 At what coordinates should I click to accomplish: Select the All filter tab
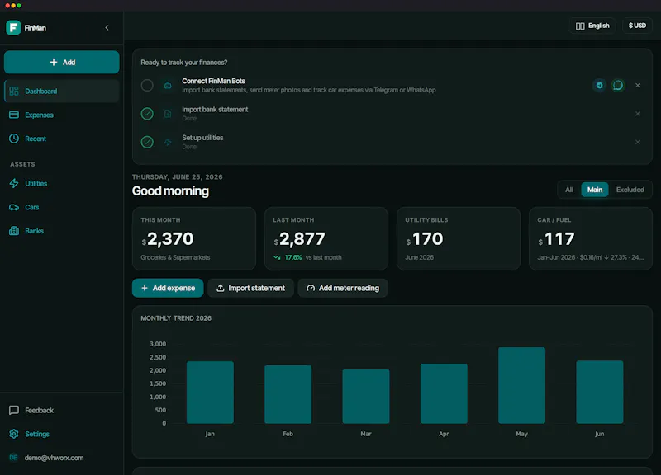pyautogui.click(x=569, y=190)
